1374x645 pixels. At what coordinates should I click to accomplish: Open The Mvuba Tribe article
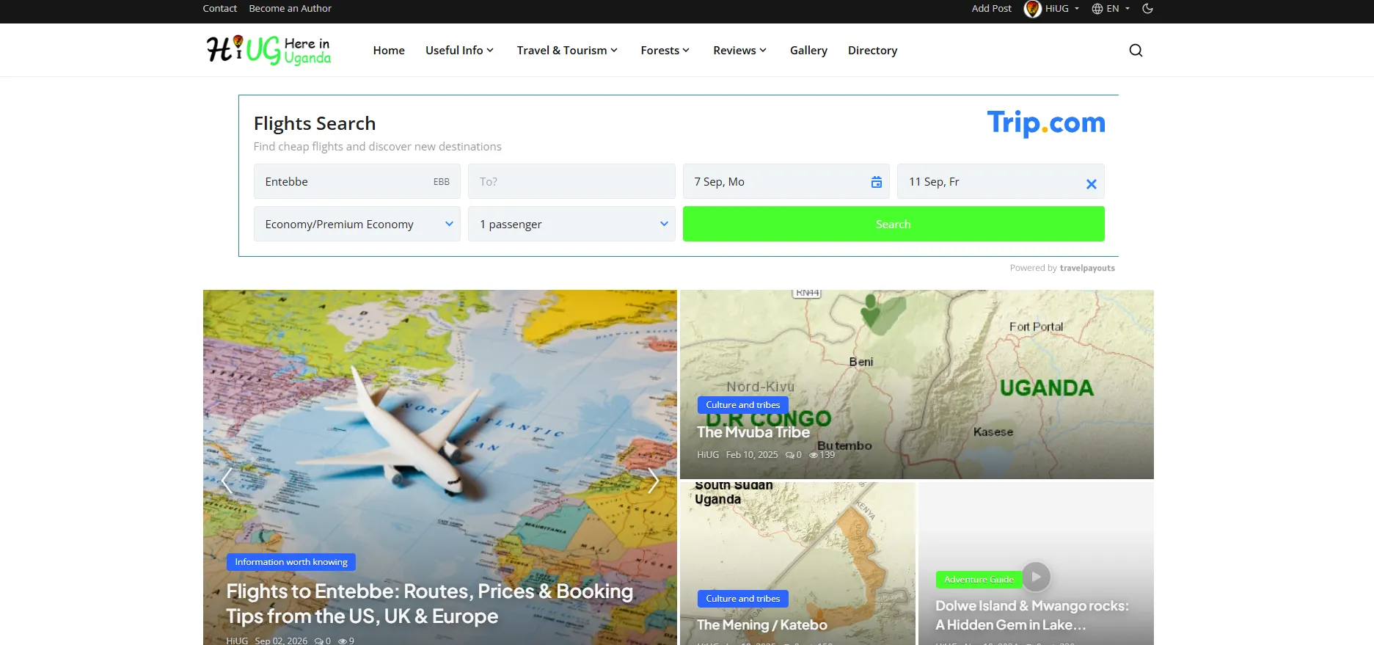pyautogui.click(x=753, y=432)
